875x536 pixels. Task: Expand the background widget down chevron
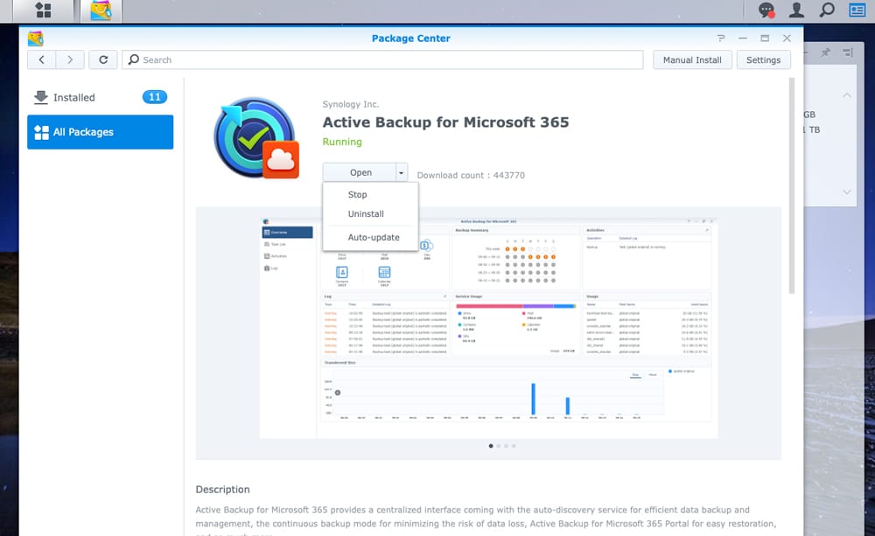point(846,191)
